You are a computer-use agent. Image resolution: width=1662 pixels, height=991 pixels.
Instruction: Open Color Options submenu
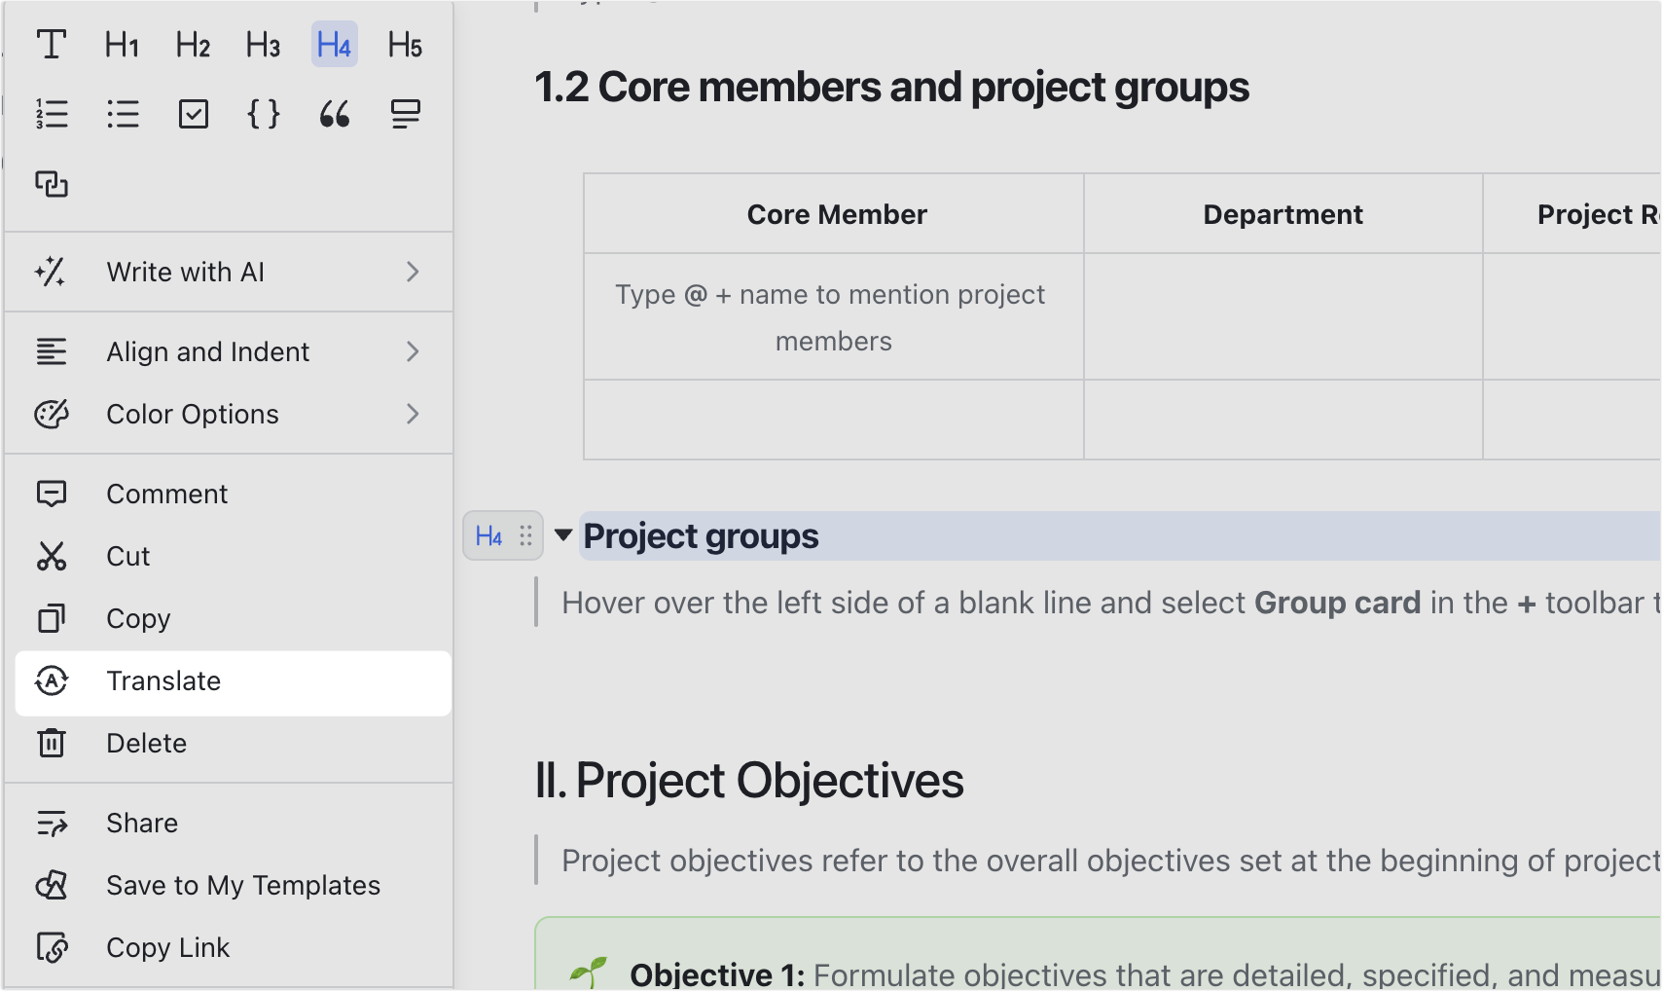tap(229, 414)
